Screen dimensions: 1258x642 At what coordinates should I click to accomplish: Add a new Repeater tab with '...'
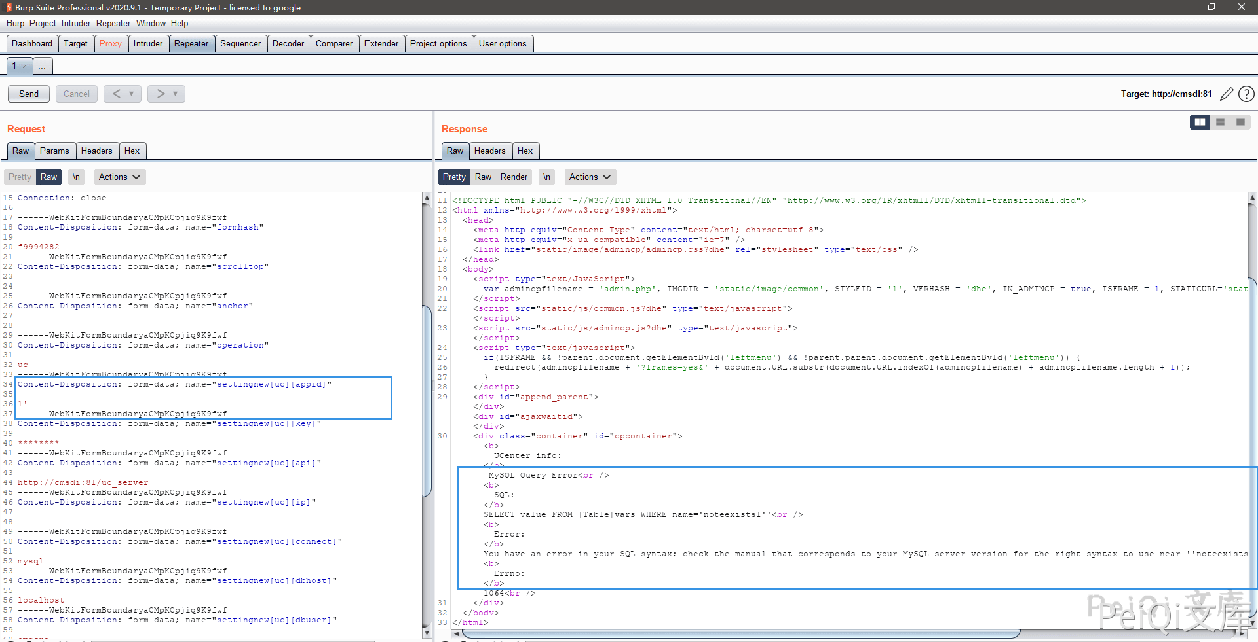[42, 66]
